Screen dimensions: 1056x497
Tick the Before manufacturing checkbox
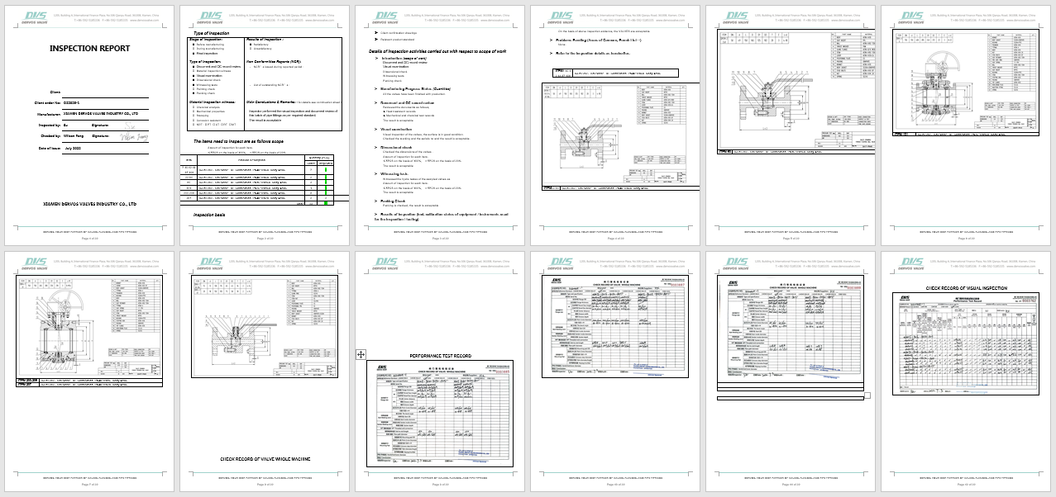[192, 45]
